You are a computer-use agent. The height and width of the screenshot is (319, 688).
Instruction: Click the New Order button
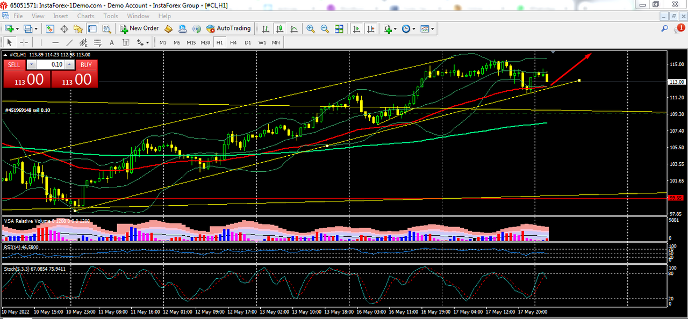[x=139, y=28]
